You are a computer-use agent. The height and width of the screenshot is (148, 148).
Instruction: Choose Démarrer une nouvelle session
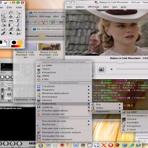(x=64, y=132)
